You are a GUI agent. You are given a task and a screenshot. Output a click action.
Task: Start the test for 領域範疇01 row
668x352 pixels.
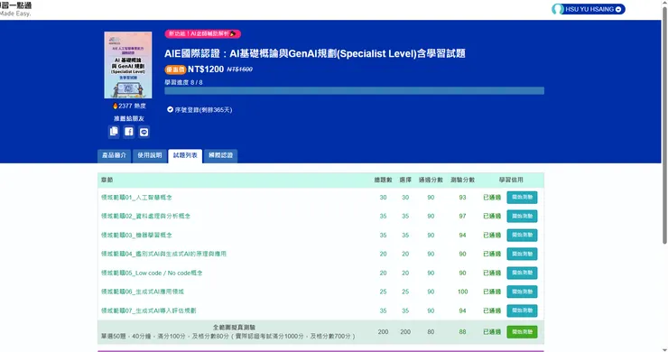(522, 198)
